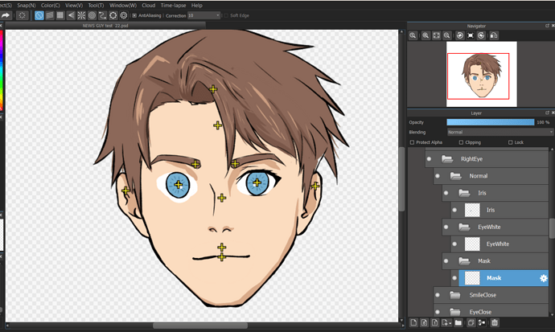This screenshot has height=332, width=555.
Task: Select the NEWS GUY test 22.psd tab
Action: [x=105, y=26]
